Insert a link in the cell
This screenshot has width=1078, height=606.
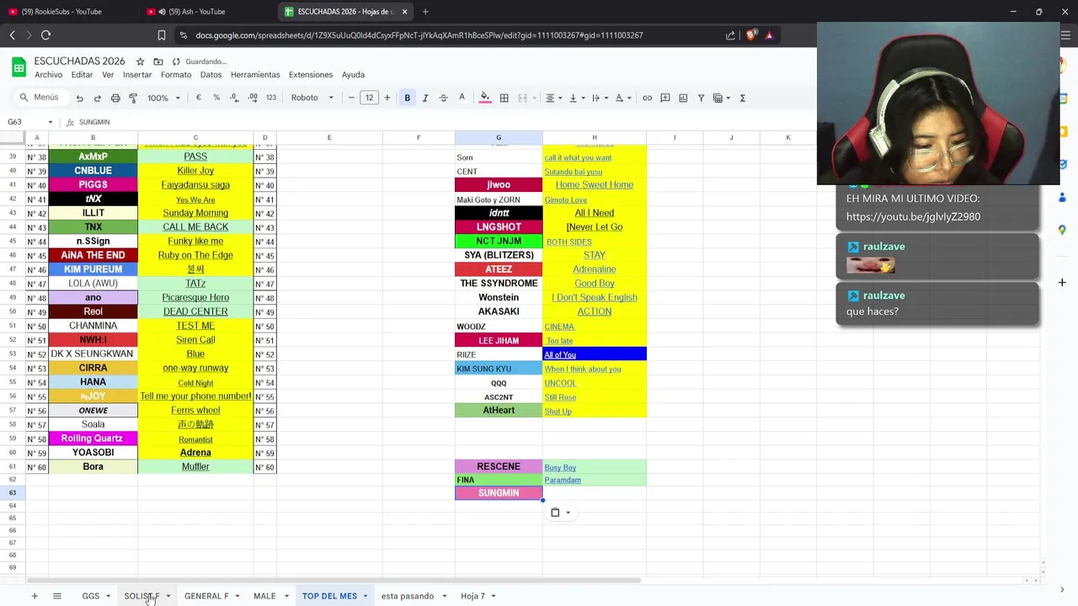tap(647, 98)
